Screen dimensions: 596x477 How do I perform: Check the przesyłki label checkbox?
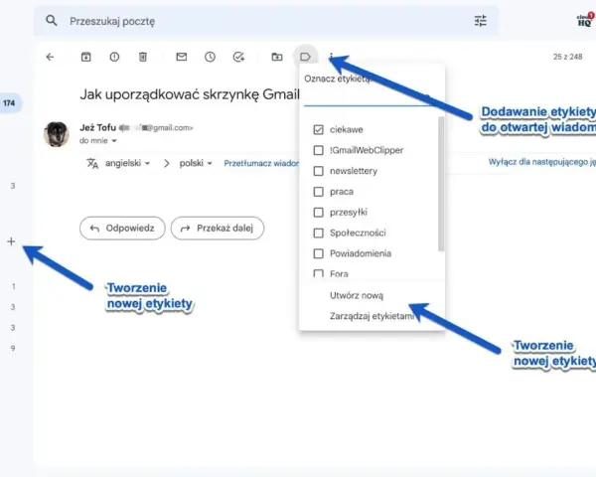pyautogui.click(x=319, y=213)
